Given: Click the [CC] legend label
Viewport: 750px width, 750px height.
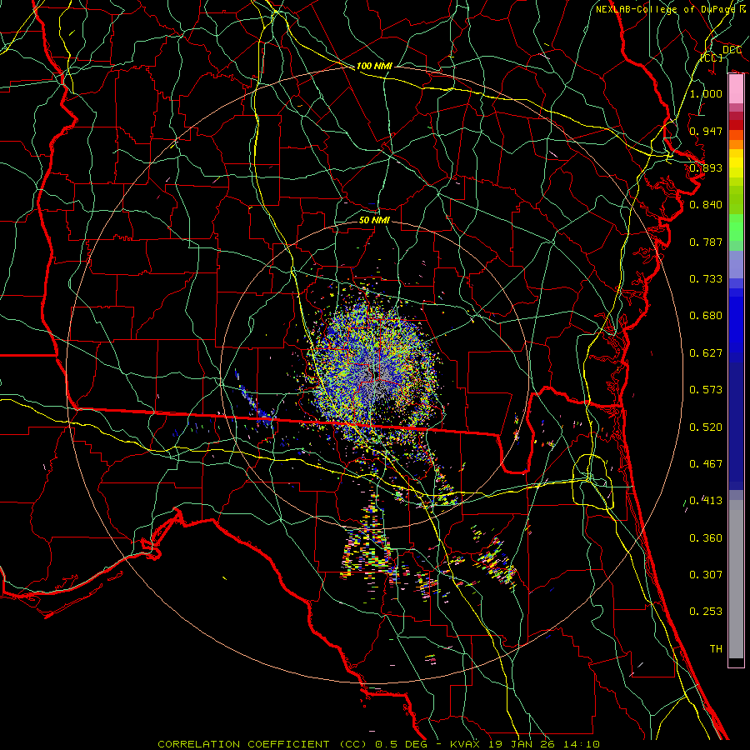Looking at the screenshot, I should pos(712,57).
